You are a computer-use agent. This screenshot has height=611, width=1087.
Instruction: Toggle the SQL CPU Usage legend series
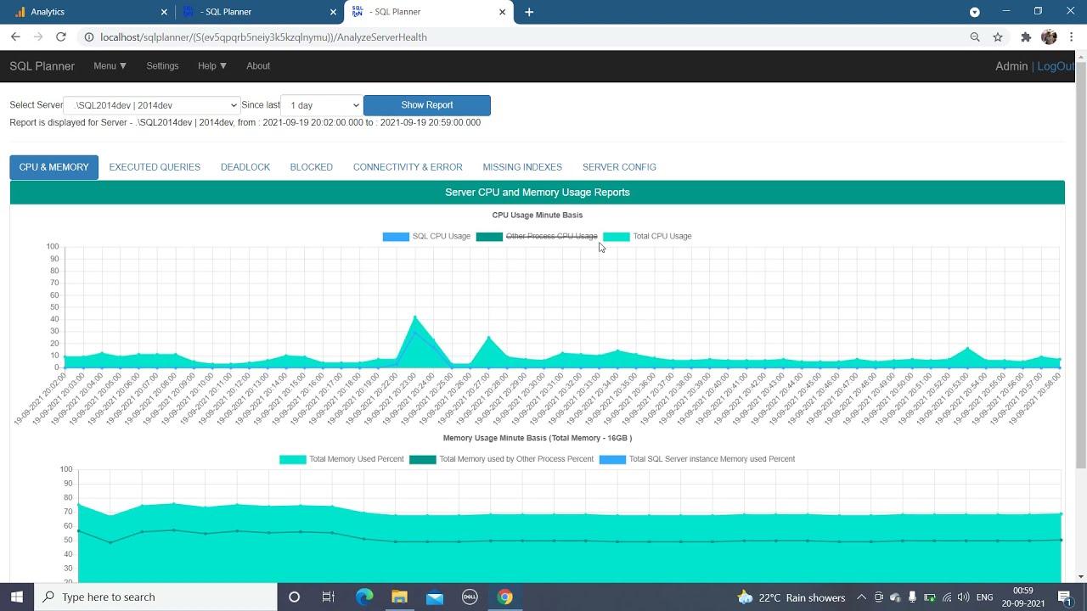click(426, 237)
